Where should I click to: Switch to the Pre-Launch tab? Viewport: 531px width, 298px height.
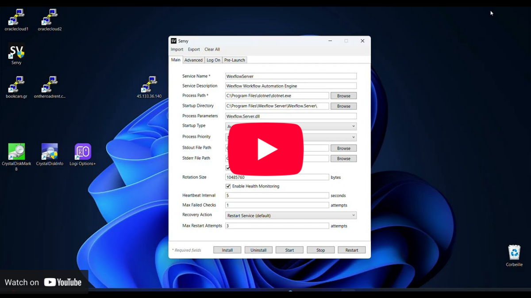tap(235, 60)
